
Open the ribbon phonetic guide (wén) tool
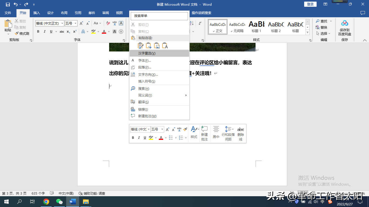(115, 23)
